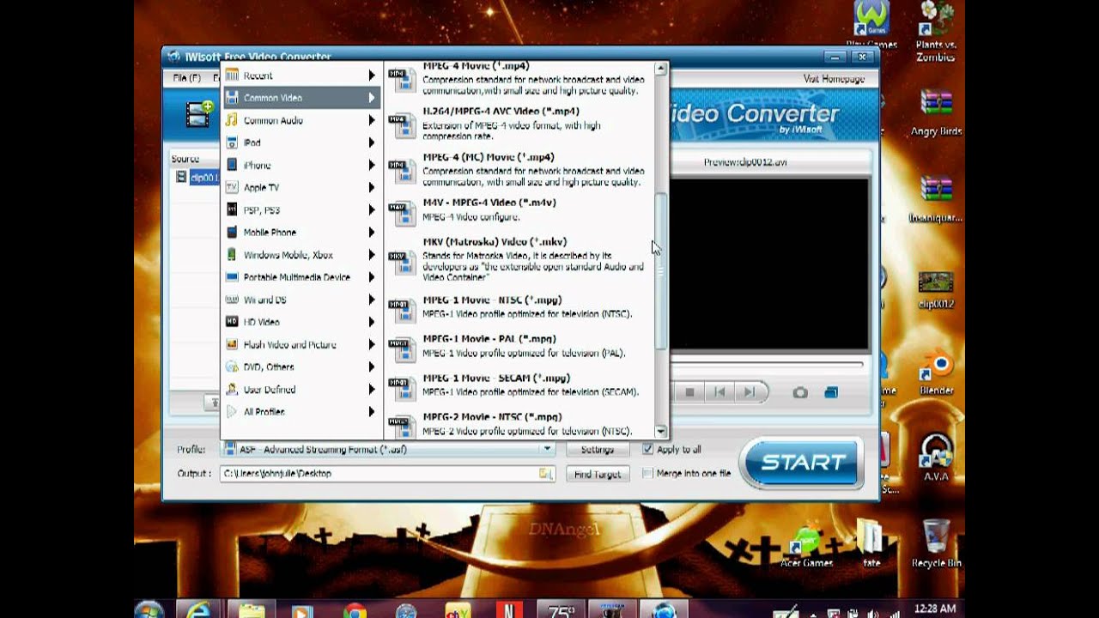The height and width of the screenshot is (618, 1099).
Task: Open the Angry Birds desktop icon
Action: click(936, 113)
